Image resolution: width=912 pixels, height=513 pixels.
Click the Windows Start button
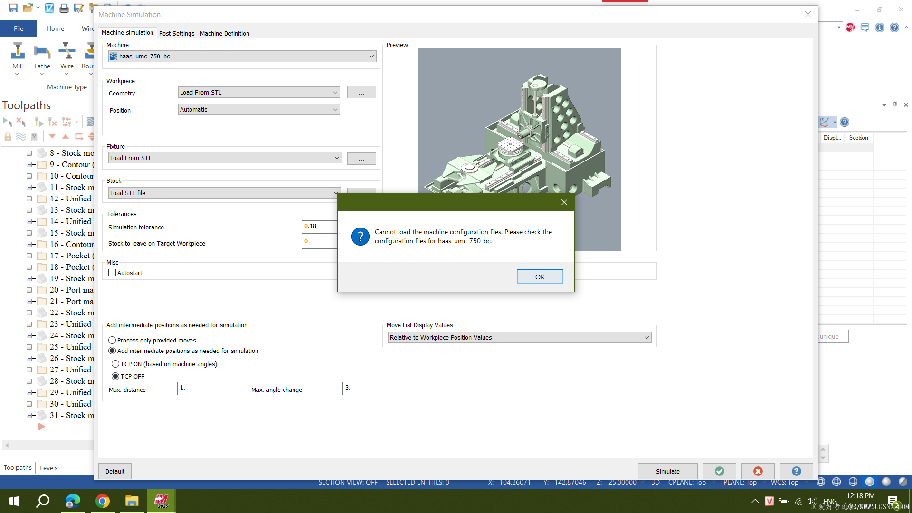click(x=14, y=501)
